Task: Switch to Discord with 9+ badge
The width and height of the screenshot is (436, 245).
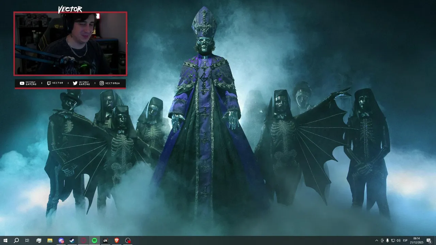Action: pyautogui.click(x=61, y=241)
